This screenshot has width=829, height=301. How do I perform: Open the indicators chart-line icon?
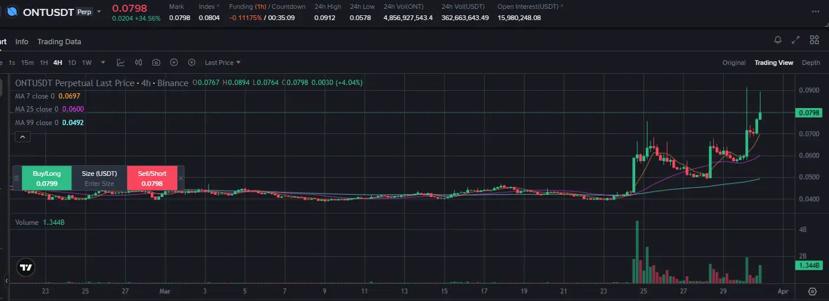[x=121, y=63]
